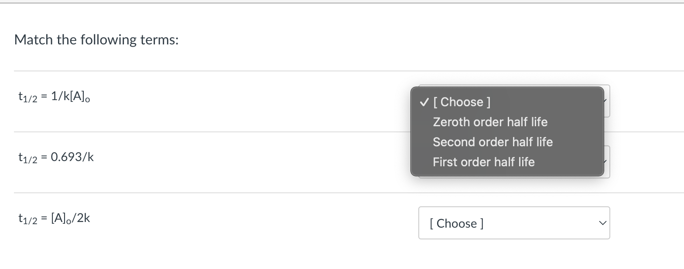The image size is (684, 269).
Task: Click the chevron icon on the topmost dropdown box
Action: tap(605, 101)
